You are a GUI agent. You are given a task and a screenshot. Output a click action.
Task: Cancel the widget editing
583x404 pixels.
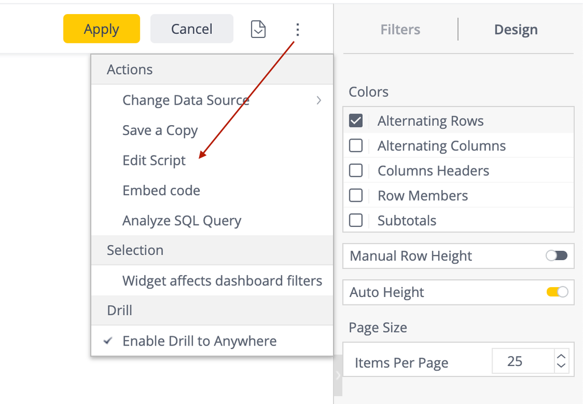[x=192, y=29]
